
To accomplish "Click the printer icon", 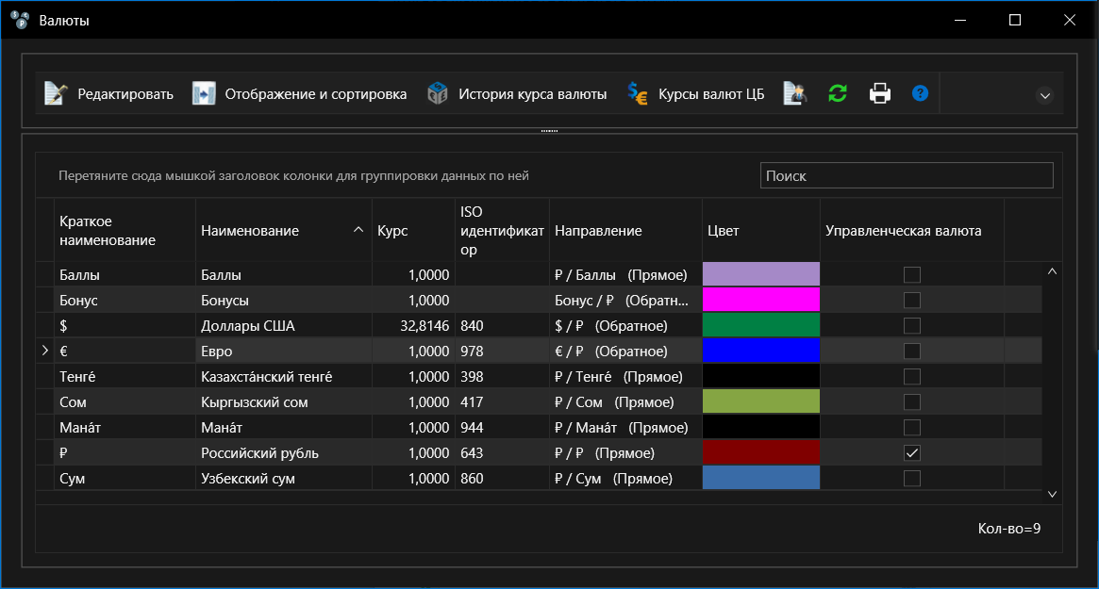I will pyautogui.click(x=879, y=93).
